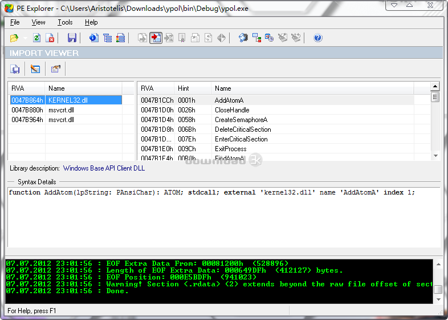
Task: Click the greyed Delay Import Viewer icon
Action: [x=169, y=38]
